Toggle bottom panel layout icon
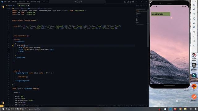Viewport: 198px width, 111px height. click(128, 2)
